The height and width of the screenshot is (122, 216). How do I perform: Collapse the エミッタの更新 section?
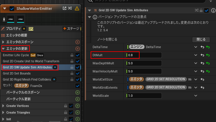pyautogui.click(x=3, y=49)
